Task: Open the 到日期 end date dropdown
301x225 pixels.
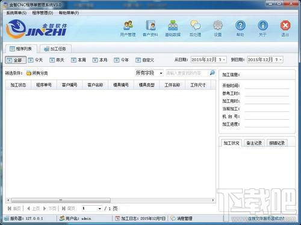Action: [281, 60]
